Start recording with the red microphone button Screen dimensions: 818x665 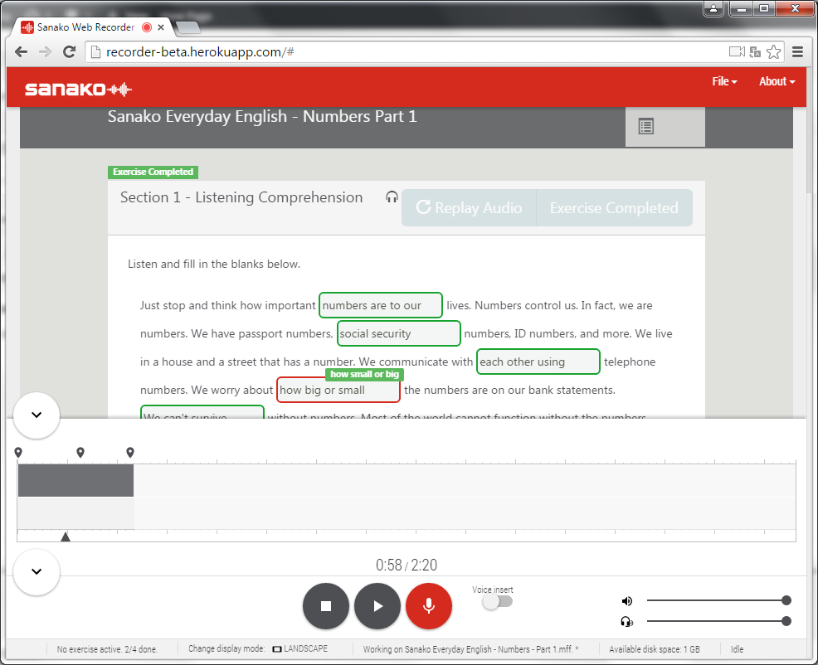[x=428, y=606]
